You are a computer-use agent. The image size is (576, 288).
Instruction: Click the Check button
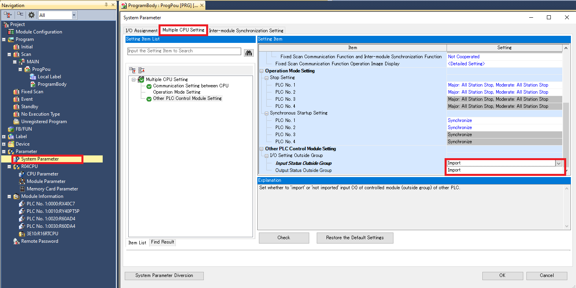click(x=284, y=238)
